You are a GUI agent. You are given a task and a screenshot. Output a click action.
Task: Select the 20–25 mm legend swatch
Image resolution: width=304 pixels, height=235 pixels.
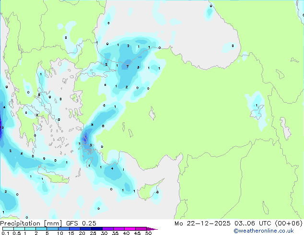85,229
